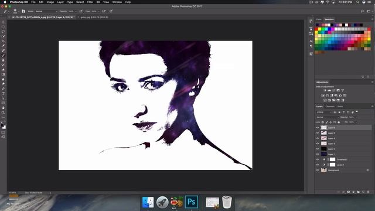Open the layer filter Kind dropdown

click(324, 112)
